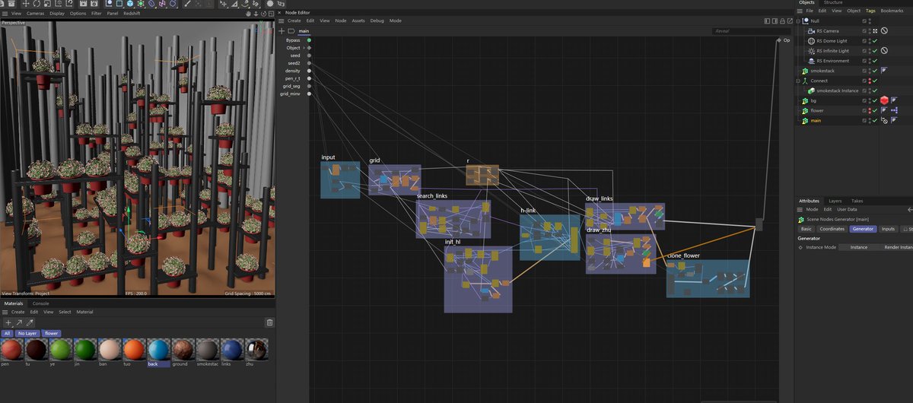Screen dimensions: 913x403
Task: Click the Create new material plus icon
Action: 8,322
